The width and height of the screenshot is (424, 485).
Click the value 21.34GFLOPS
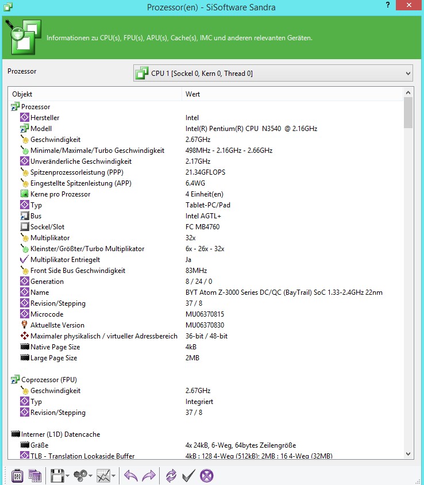205,172
